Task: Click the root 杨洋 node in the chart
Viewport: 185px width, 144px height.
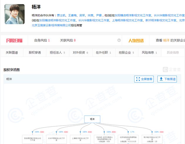Action: click(92, 119)
